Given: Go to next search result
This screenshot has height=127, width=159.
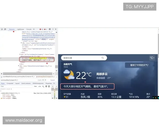Looking at the screenshot, I should [45, 80].
